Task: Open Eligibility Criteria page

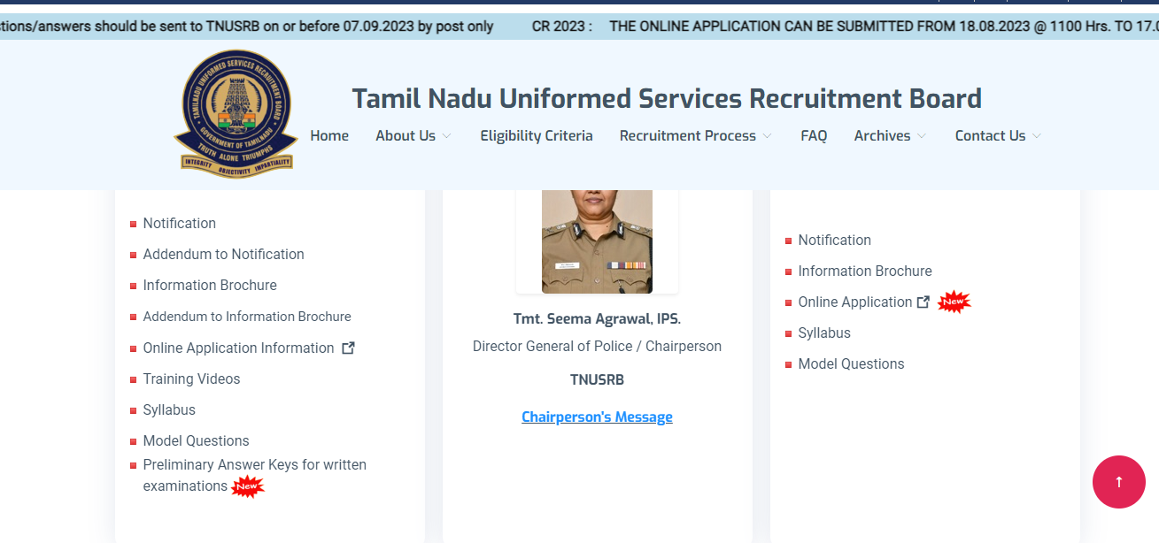Action: tap(537, 135)
